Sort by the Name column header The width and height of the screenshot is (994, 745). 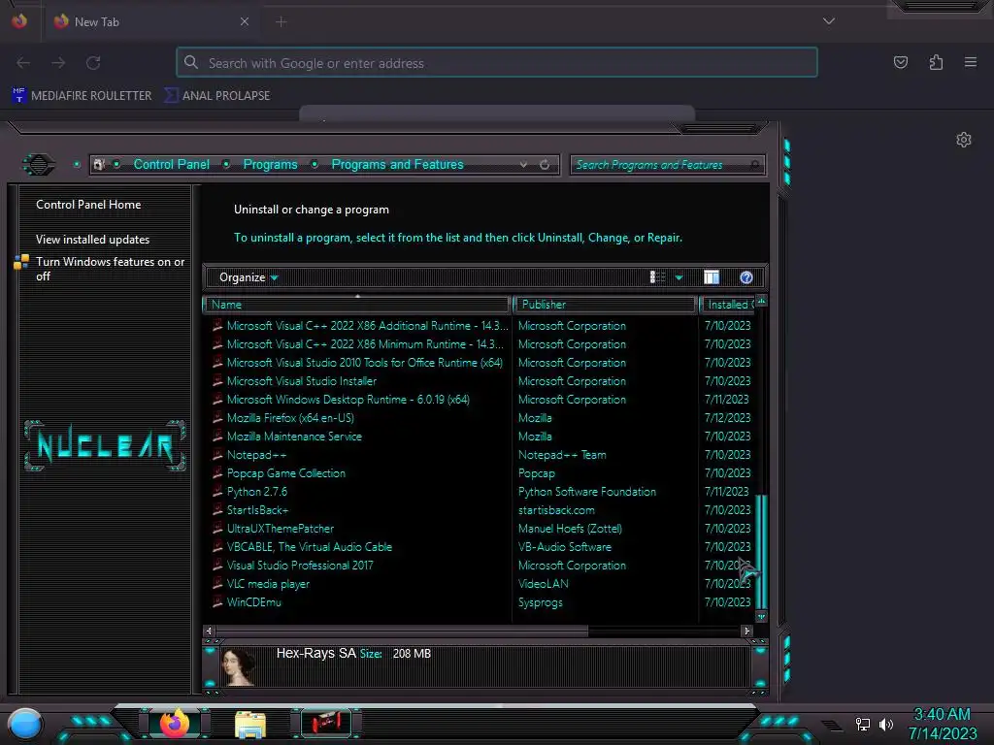[357, 305]
